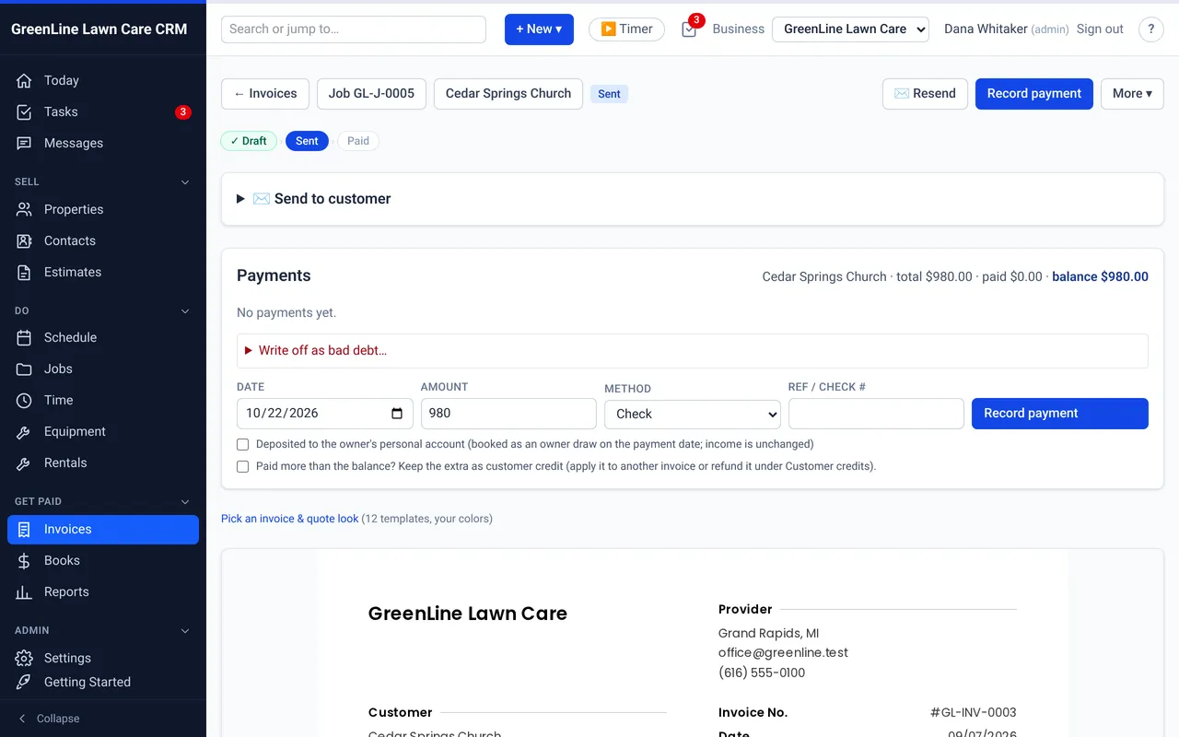The image size is (1179, 737).
Task: Open the date picker calendar icon
Action: coord(397,414)
